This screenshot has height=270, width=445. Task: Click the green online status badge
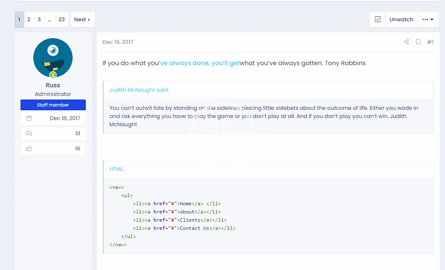(x=53, y=75)
